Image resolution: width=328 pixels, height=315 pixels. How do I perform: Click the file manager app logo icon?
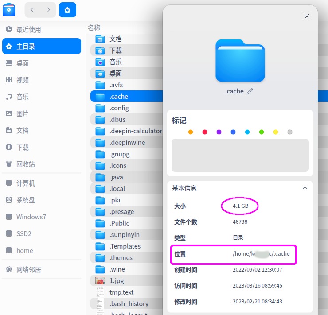tap(9, 10)
